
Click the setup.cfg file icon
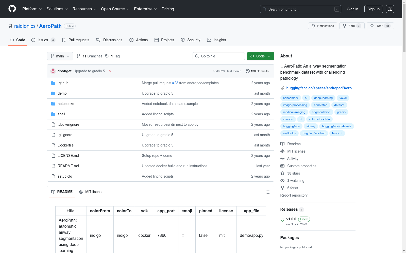tap(53, 176)
